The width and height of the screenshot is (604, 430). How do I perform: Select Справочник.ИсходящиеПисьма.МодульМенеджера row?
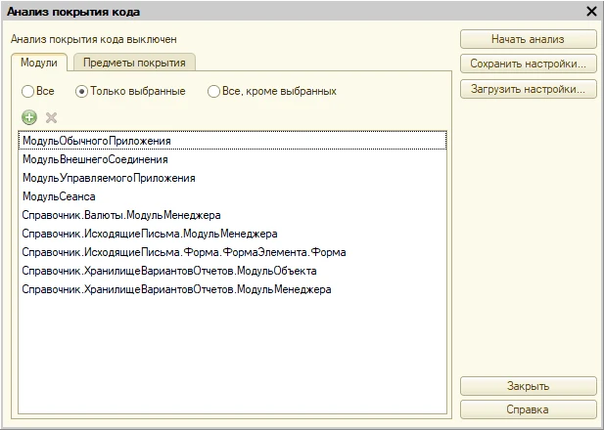232,234
